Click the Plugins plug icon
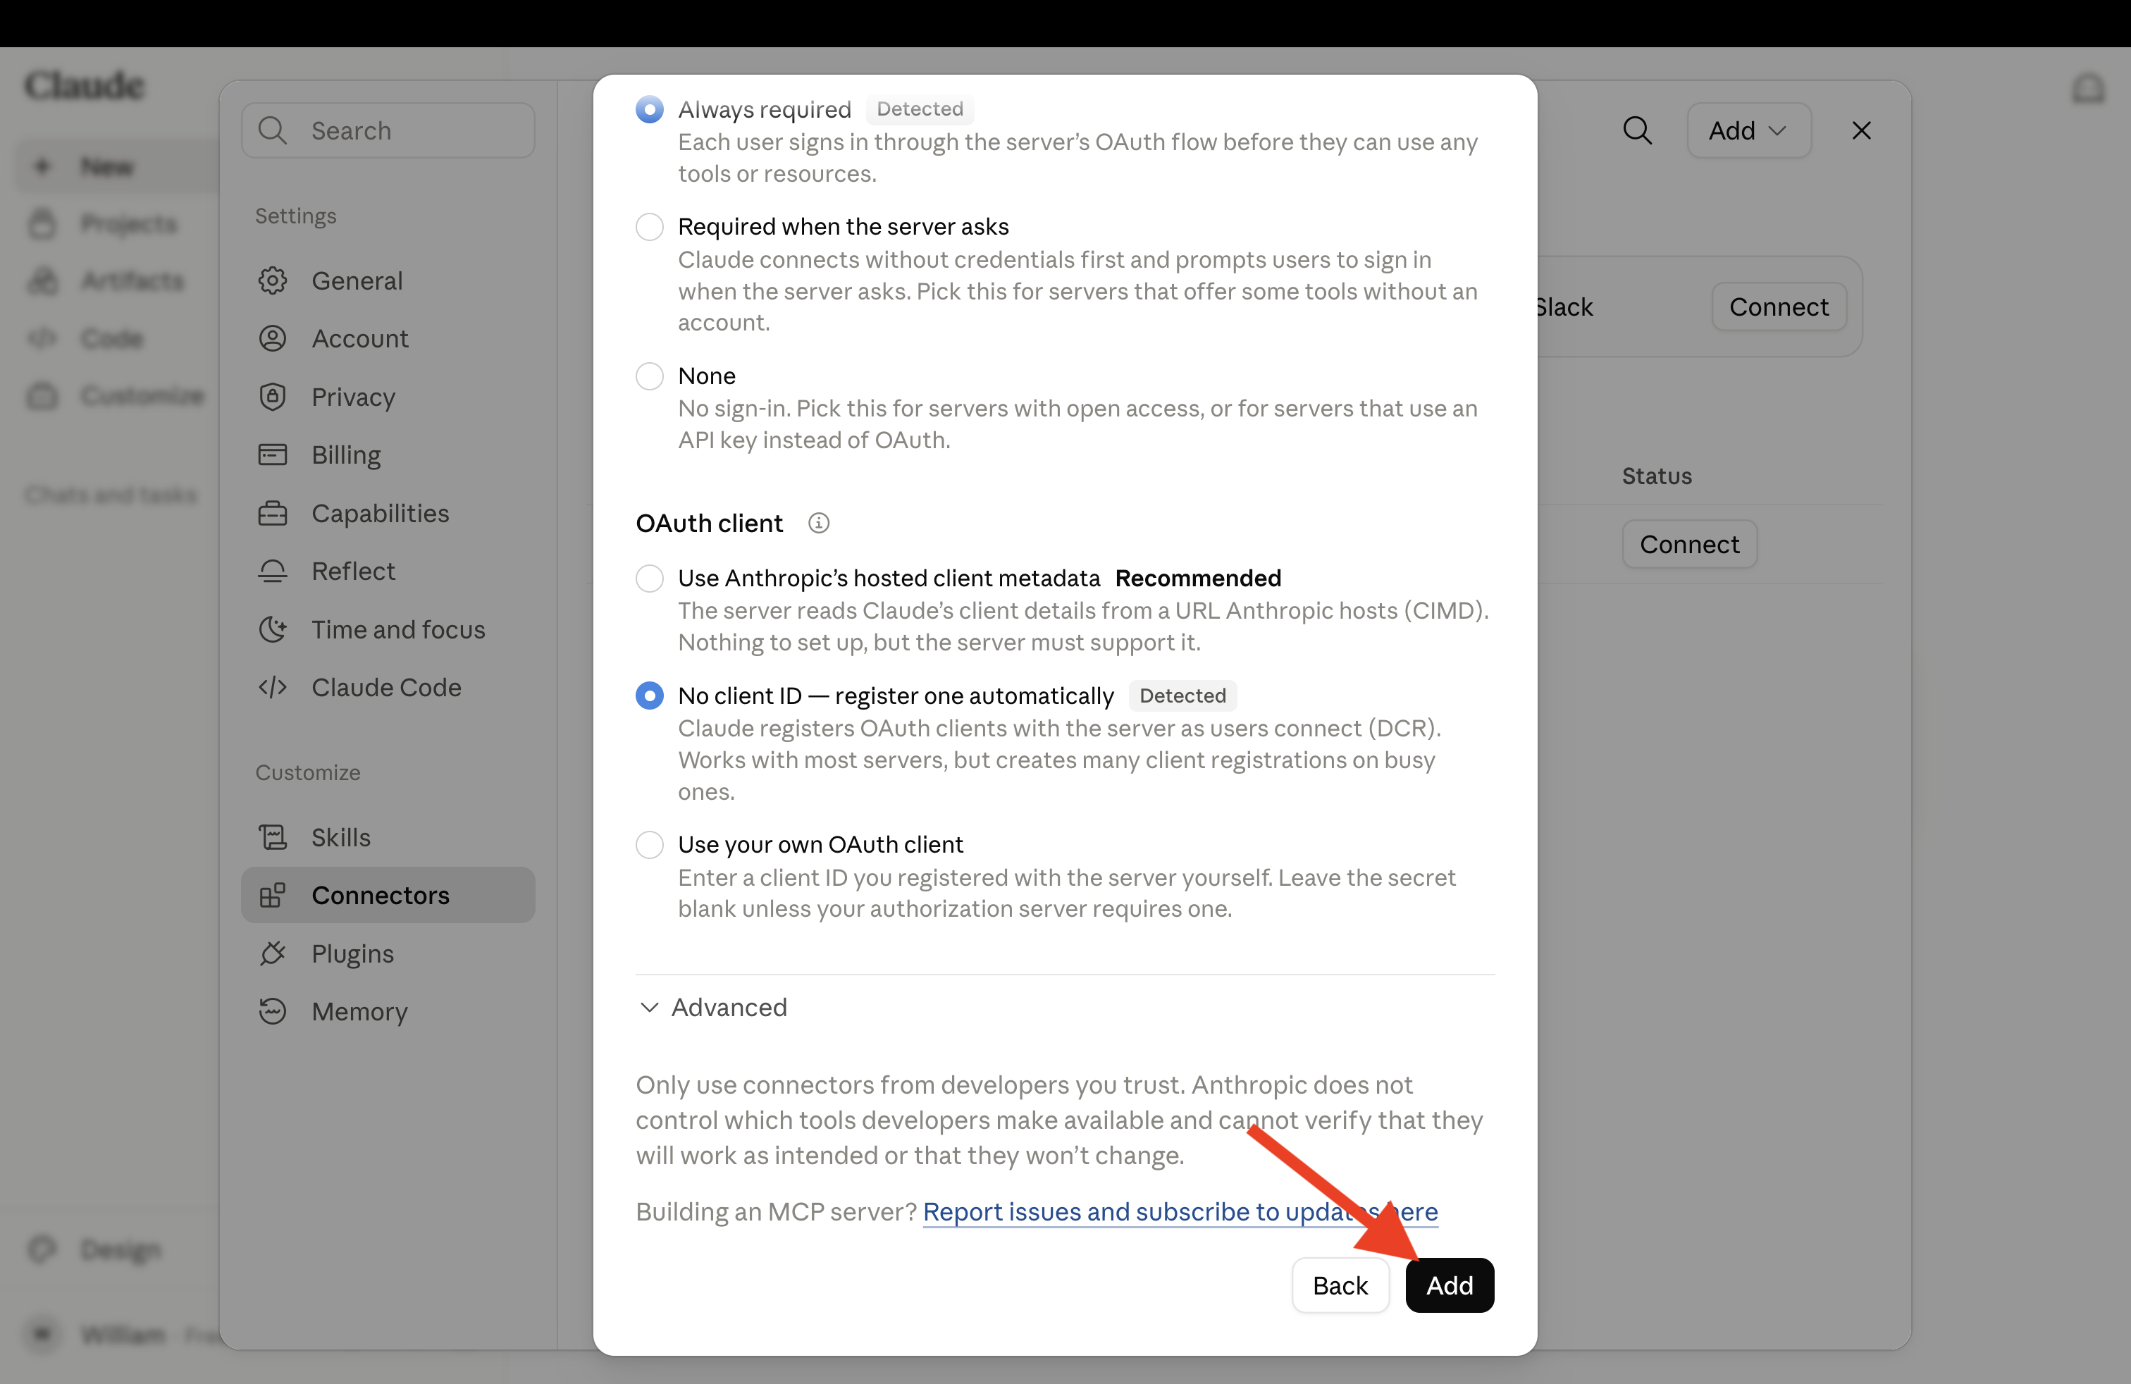This screenshot has width=2131, height=1384. (272, 953)
